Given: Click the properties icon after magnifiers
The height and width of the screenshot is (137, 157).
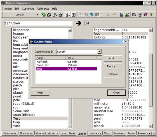Looking at the screenshot, I should [x=61, y=15].
